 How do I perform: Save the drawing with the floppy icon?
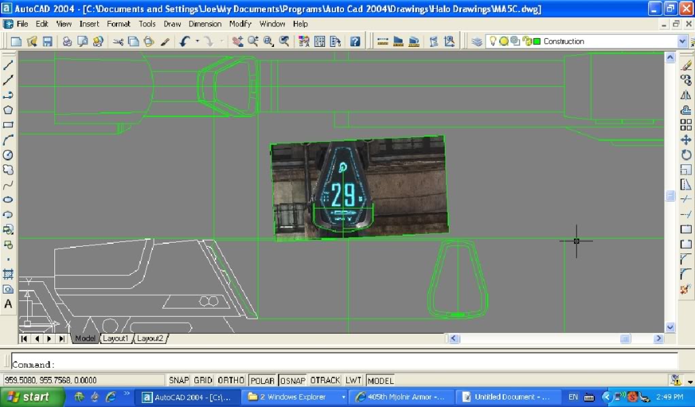48,41
